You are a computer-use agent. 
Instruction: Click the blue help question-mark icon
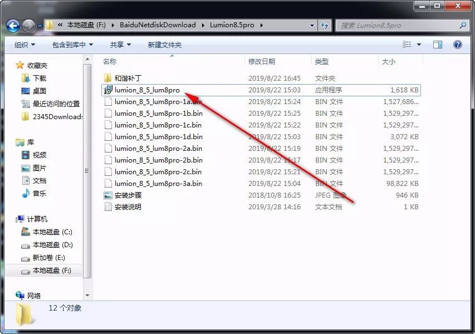tap(457, 45)
